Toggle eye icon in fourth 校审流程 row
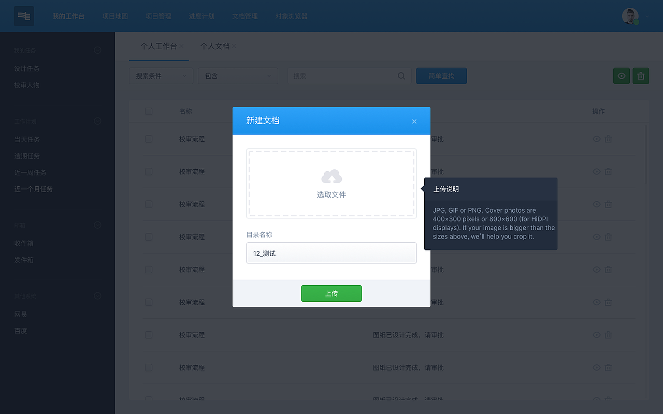Image resolution: width=663 pixels, height=414 pixels. (597, 236)
